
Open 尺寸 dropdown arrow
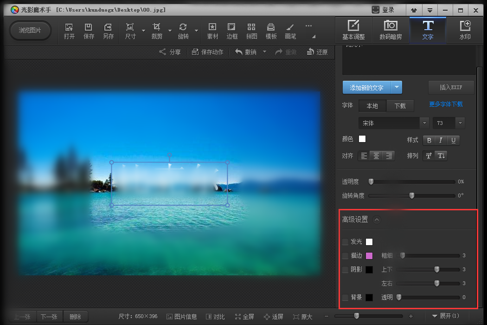click(x=143, y=31)
